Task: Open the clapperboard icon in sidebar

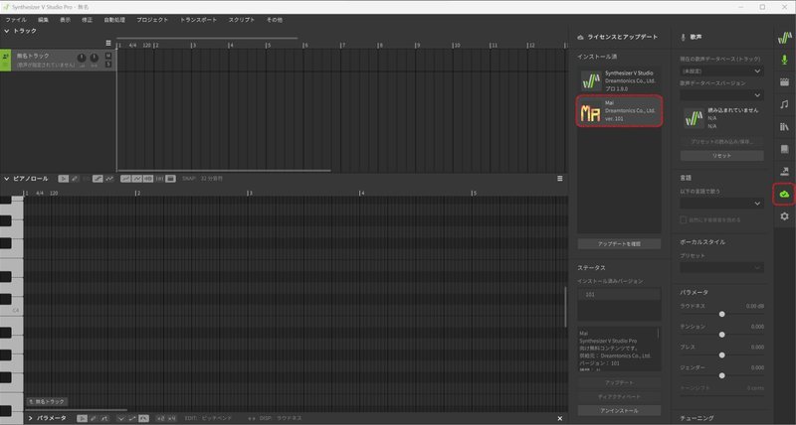Action: pyautogui.click(x=784, y=82)
